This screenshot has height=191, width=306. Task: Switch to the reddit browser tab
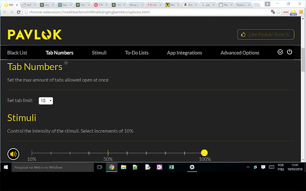pyautogui.click(x=29, y=5)
